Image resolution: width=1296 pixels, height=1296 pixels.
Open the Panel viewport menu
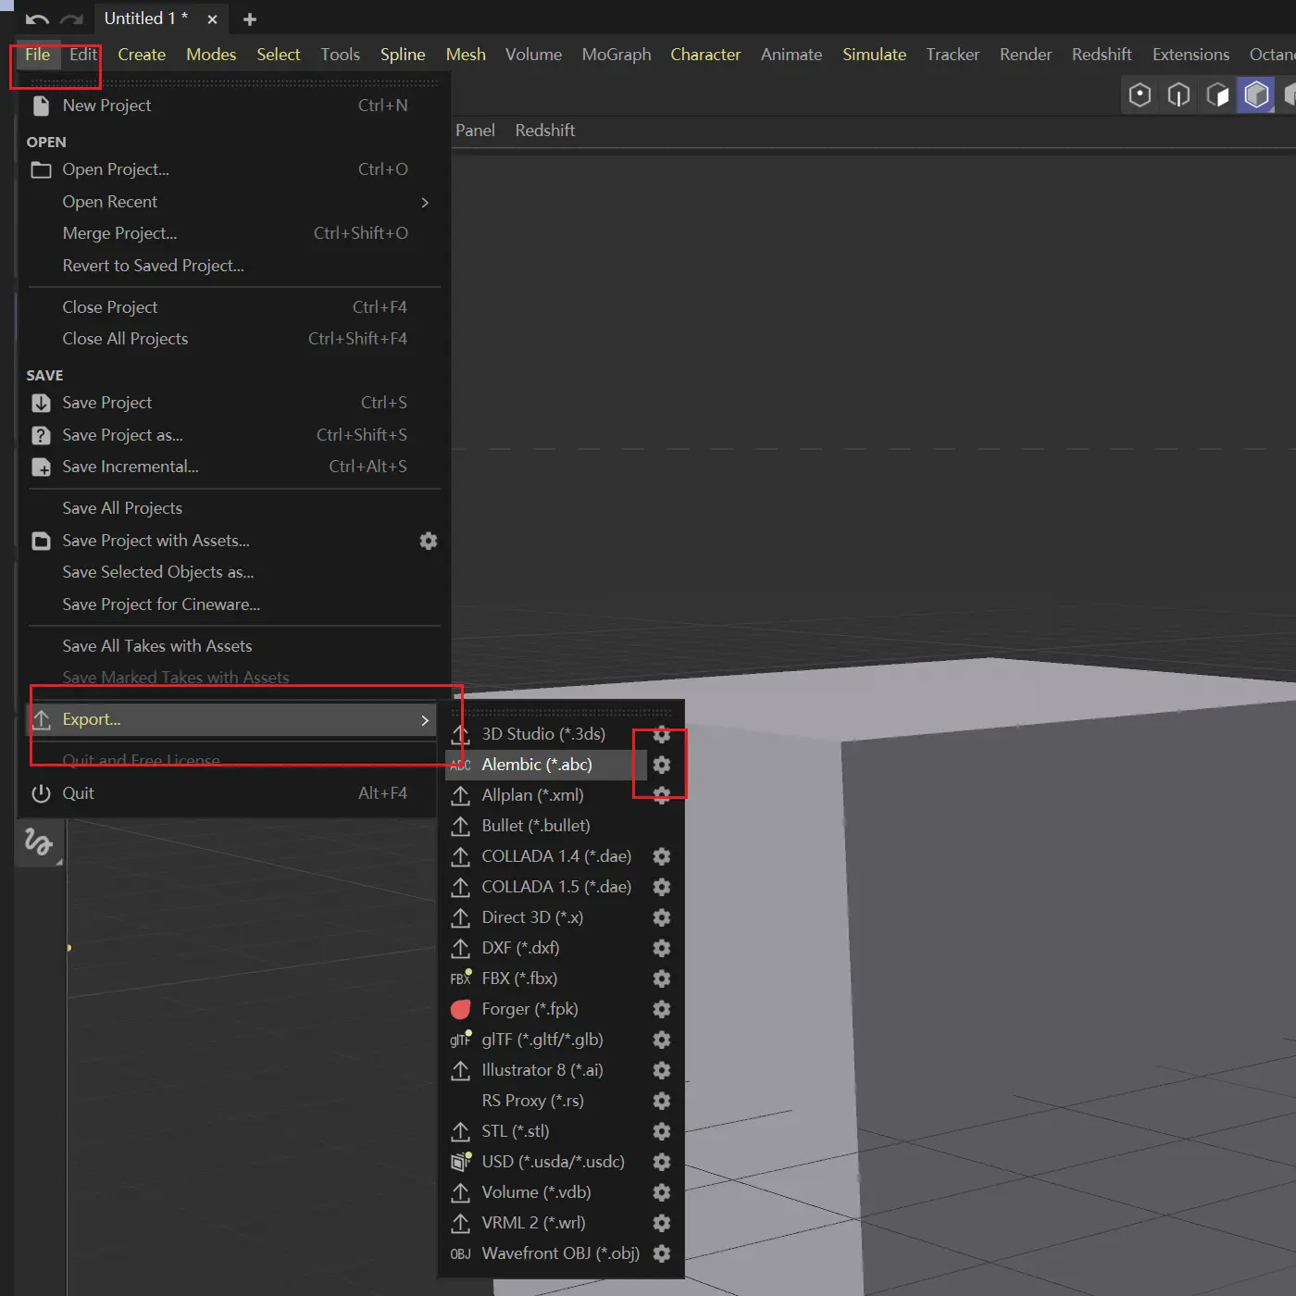click(x=475, y=131)
